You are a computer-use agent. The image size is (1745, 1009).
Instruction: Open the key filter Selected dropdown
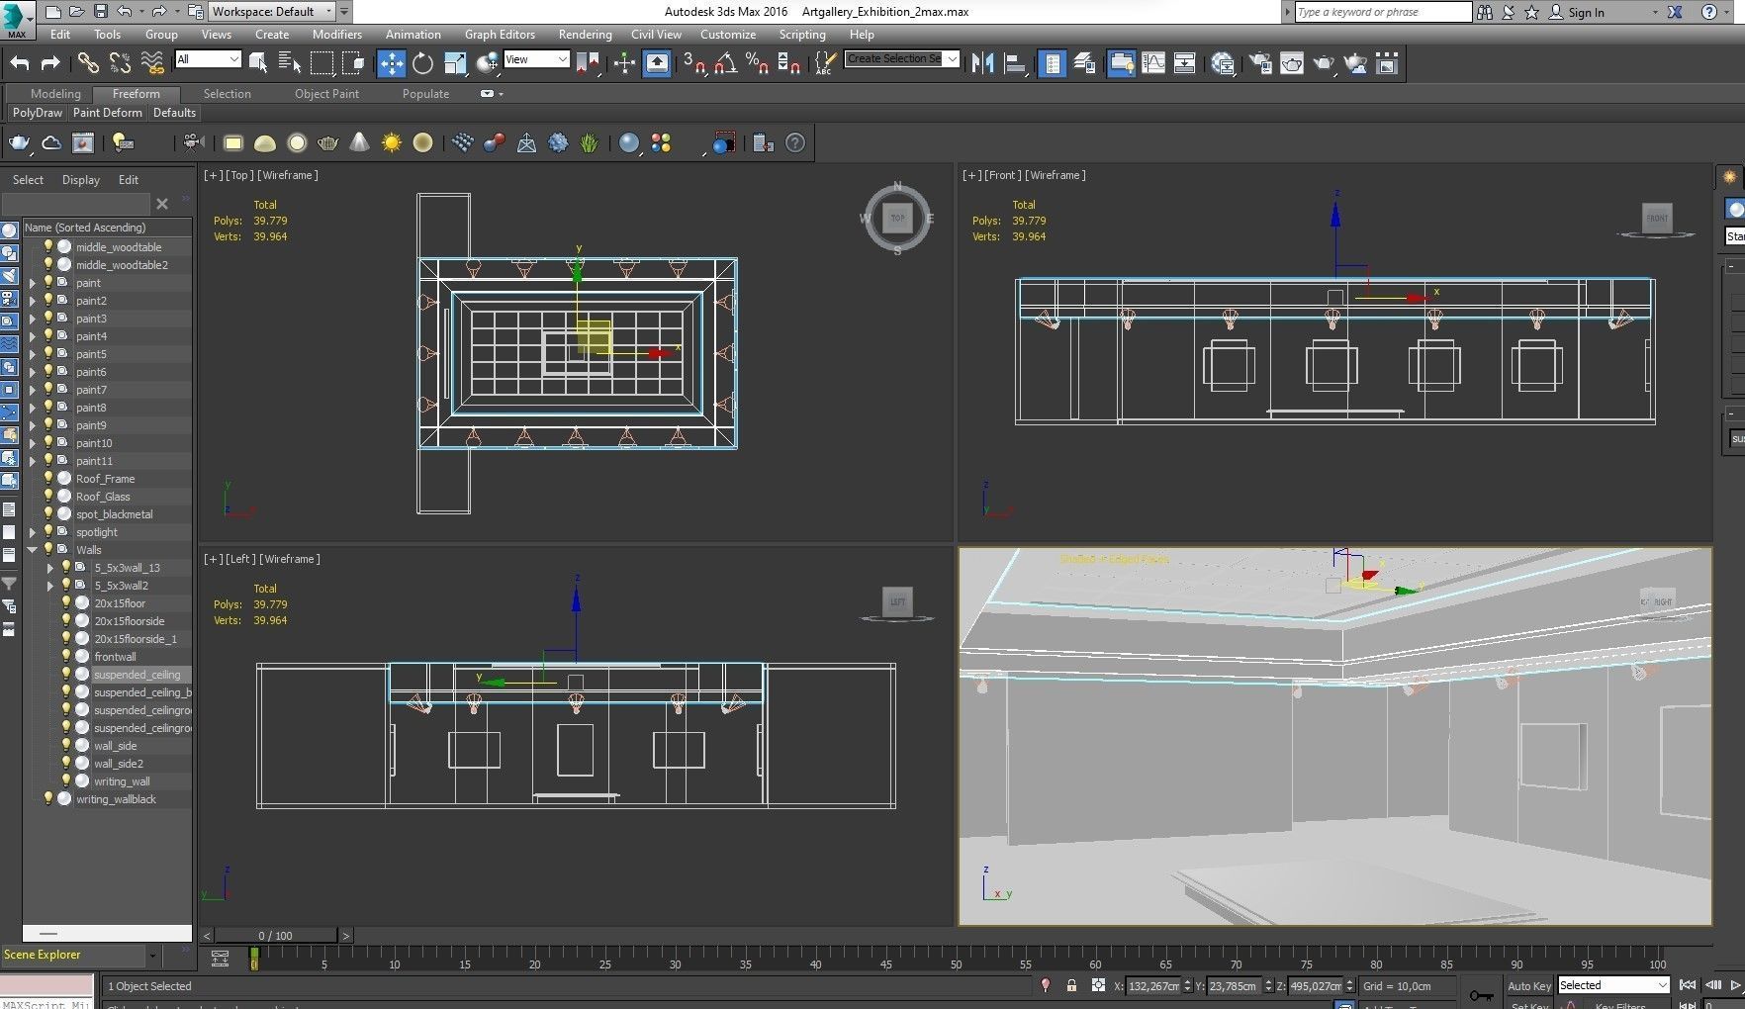1613,985
